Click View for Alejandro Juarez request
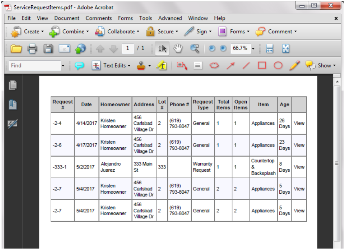The height and width of the screenshot is (251, 346). (x=299, y=167)
